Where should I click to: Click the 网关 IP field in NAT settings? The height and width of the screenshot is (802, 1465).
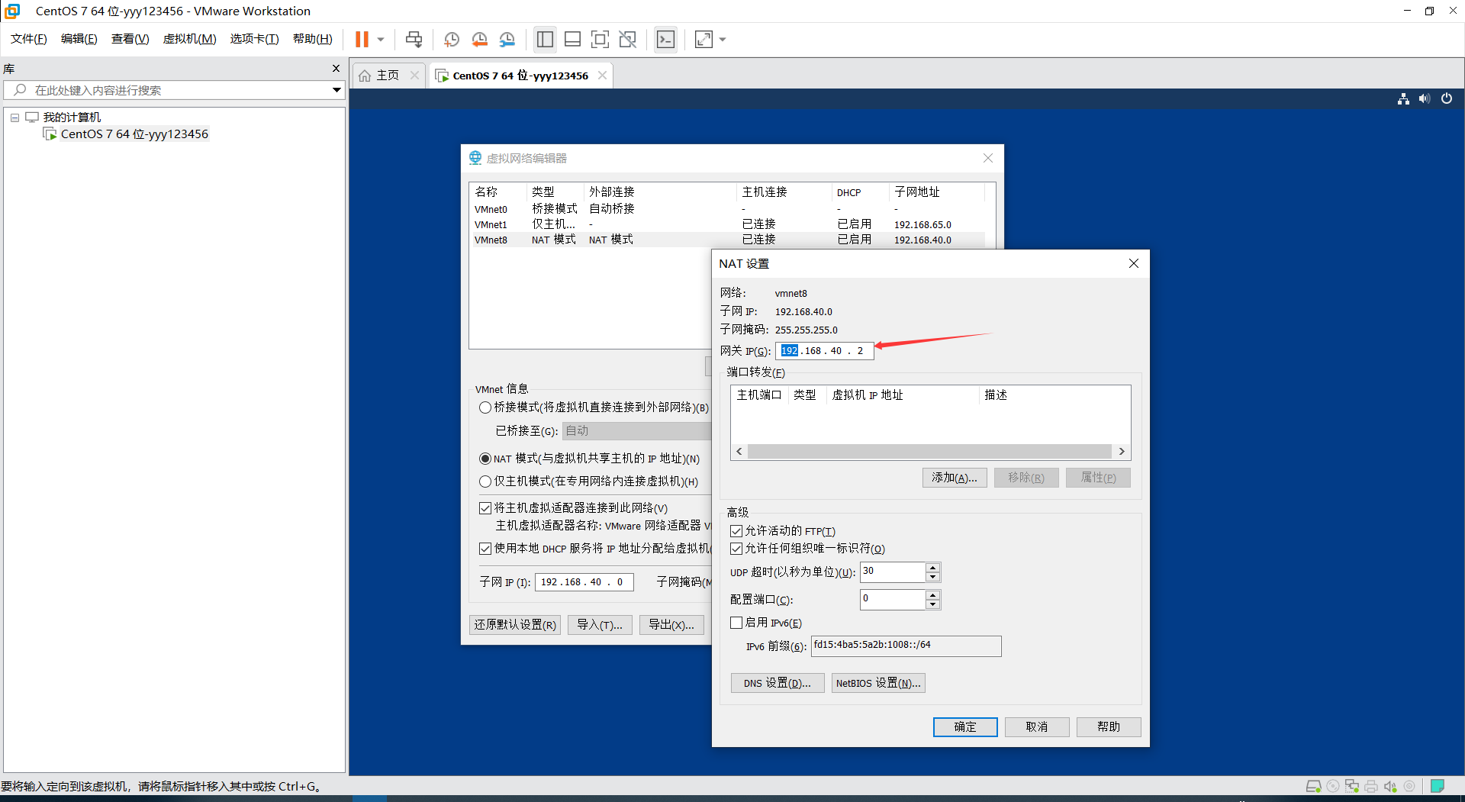pyautogui.click(x=824, y=351)
